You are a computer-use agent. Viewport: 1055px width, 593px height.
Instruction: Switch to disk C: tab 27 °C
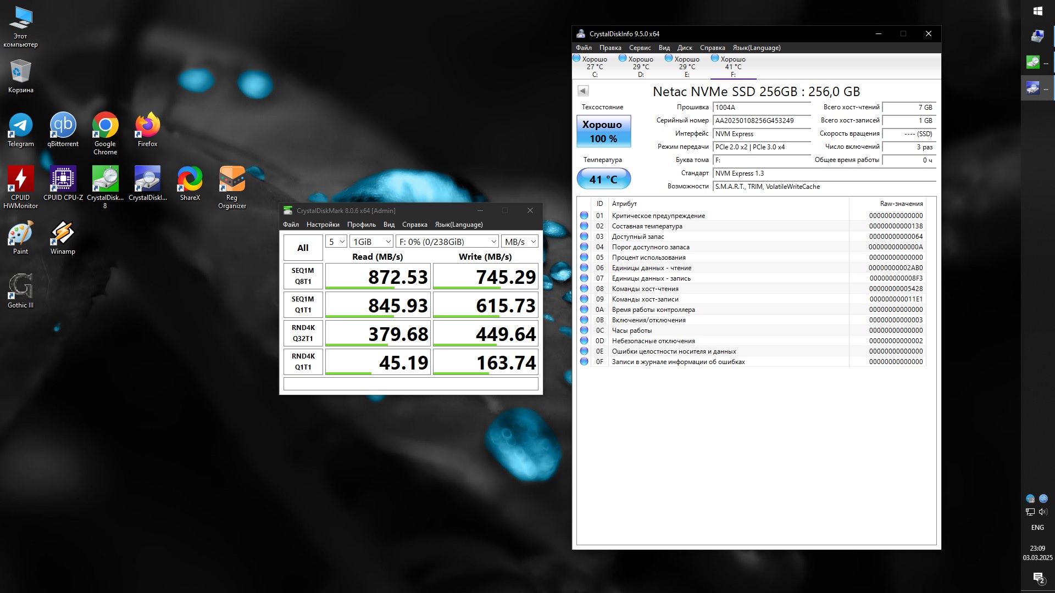(x=595, y=66)
